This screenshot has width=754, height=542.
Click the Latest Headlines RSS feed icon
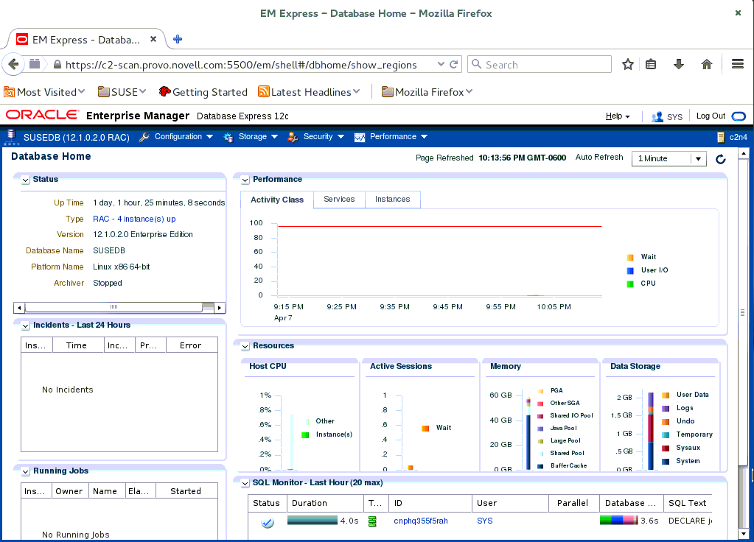[x=264, y=91]
